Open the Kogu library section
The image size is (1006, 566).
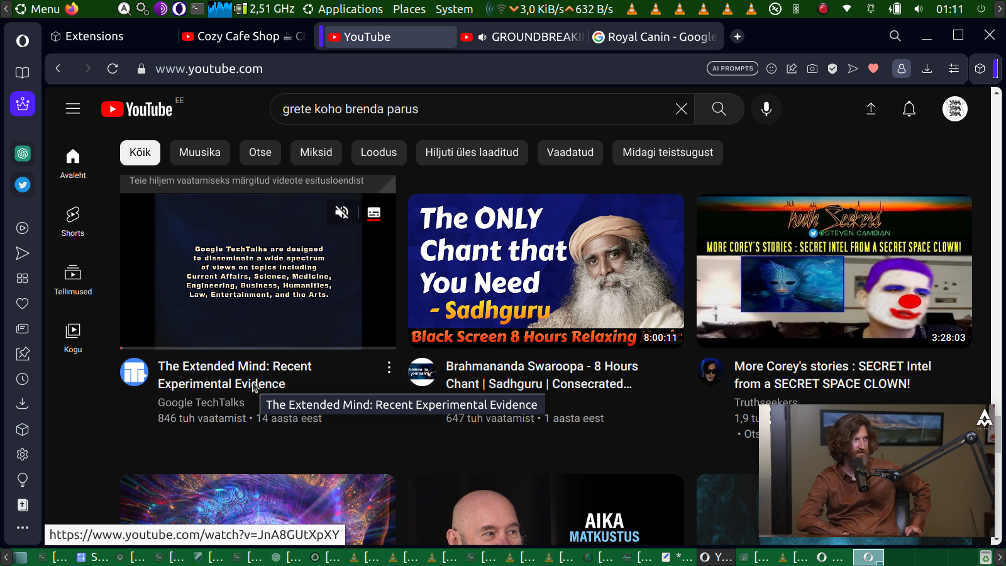(x=73, y=338)
